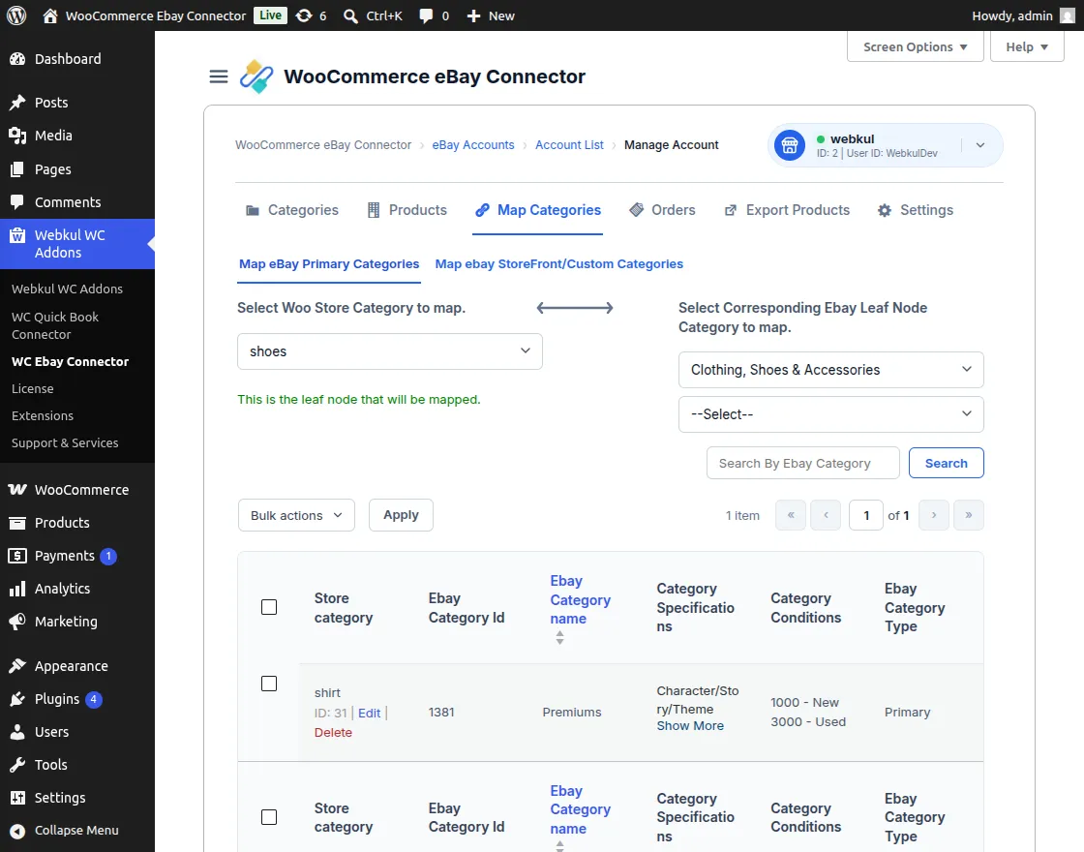This screenshot has height=852, width=1084.
Task: Focus the Search By Ebay Category field
Action: (802, 464)
